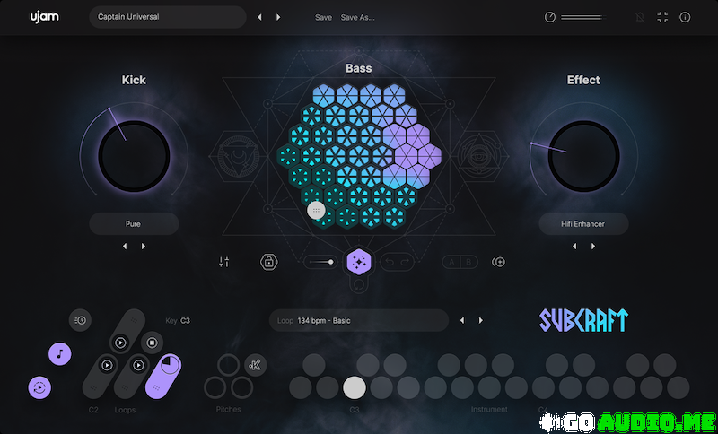Click the clock-list icon above the loops
Image resolution: width=718 pixels, height=434 pixels.
80,320
